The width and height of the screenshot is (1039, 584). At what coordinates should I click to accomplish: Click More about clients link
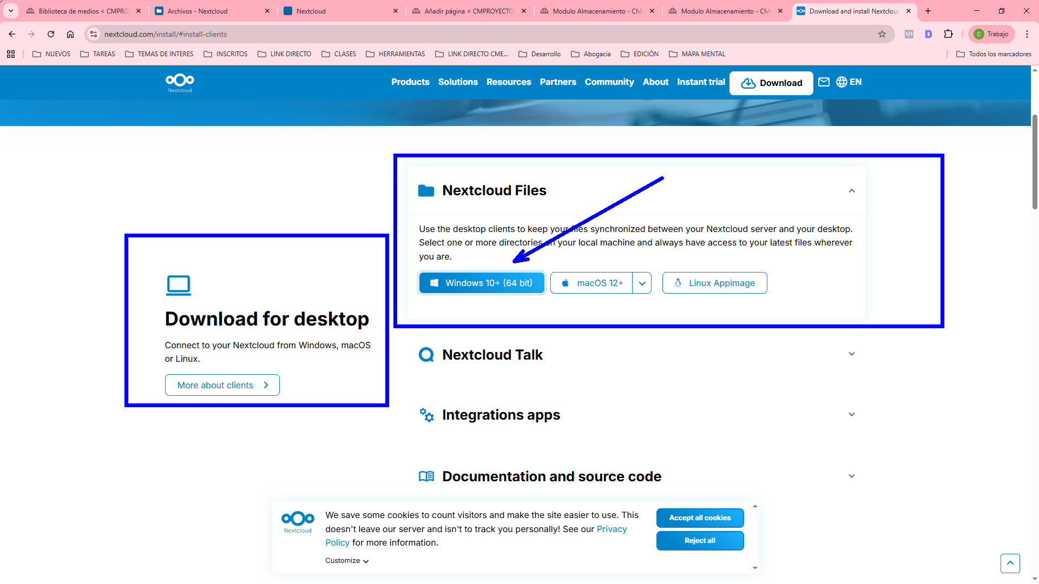pyautogui.click(x=222, y=385)
